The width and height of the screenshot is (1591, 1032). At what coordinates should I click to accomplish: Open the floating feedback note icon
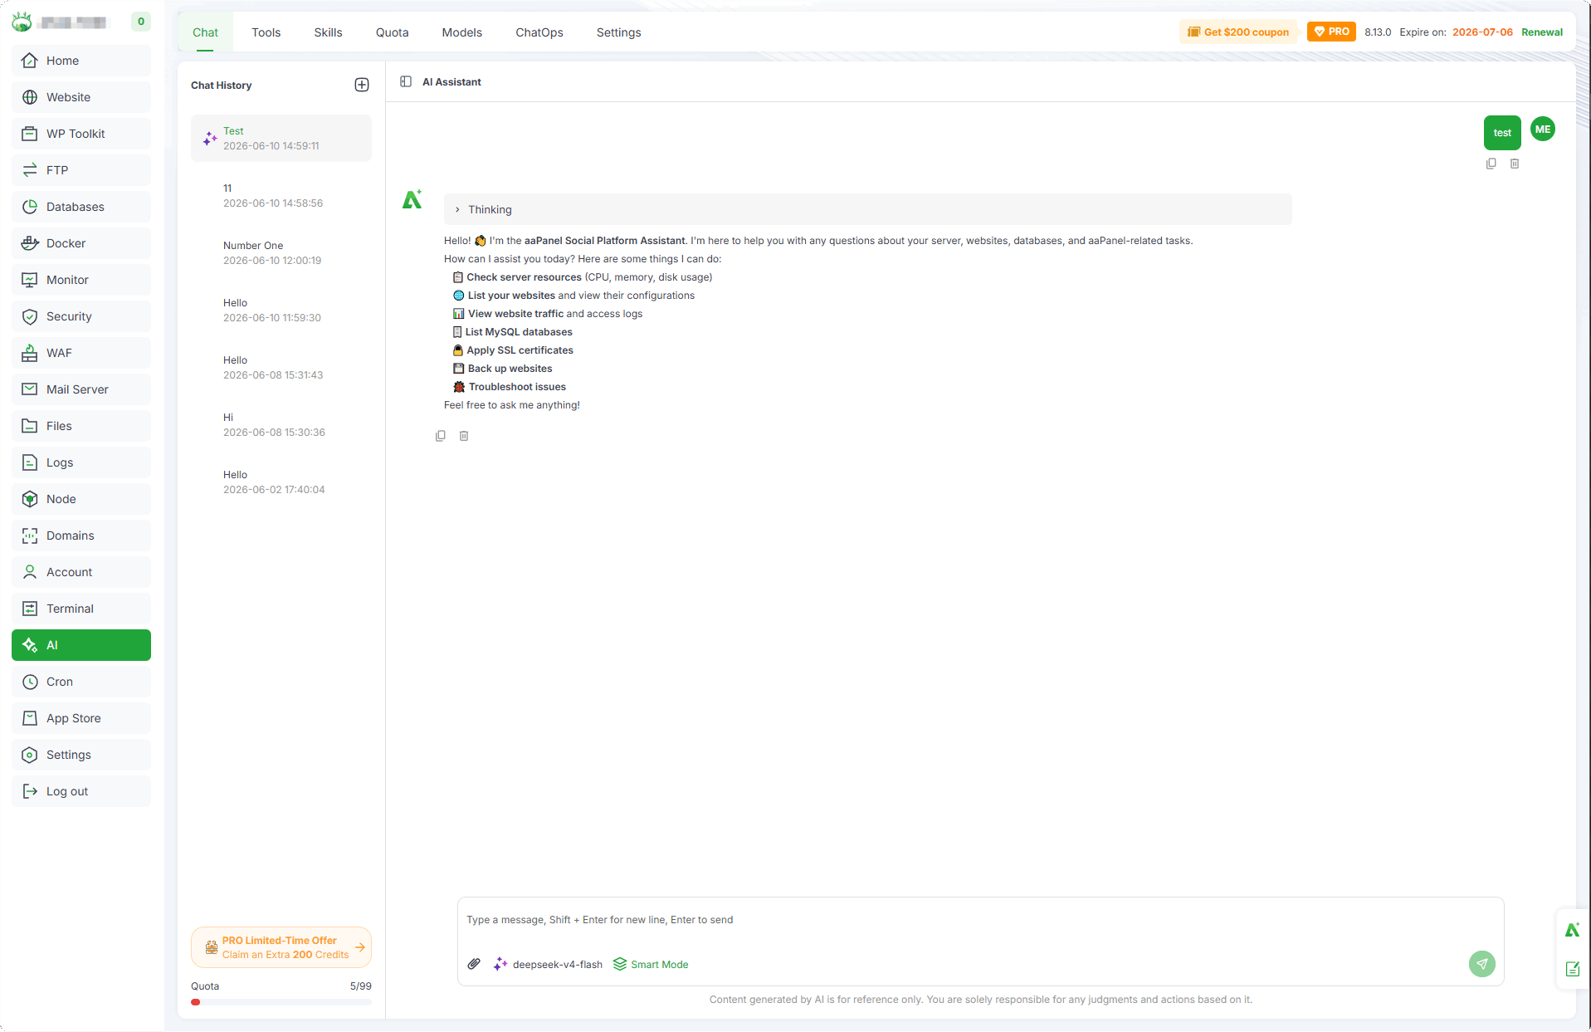[1573, 969]
